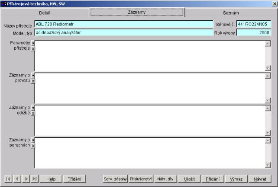Go to the previous record arrow

[x=17, y=179]
